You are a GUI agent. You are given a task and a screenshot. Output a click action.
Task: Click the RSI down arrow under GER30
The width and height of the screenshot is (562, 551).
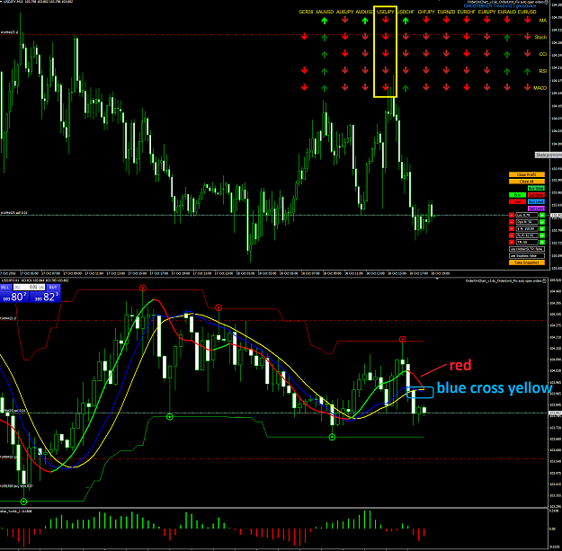(304, 70)
